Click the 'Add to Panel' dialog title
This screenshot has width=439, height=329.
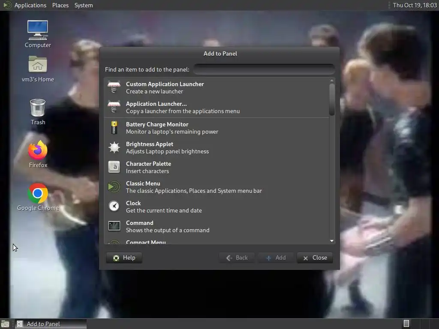[220, 54]
